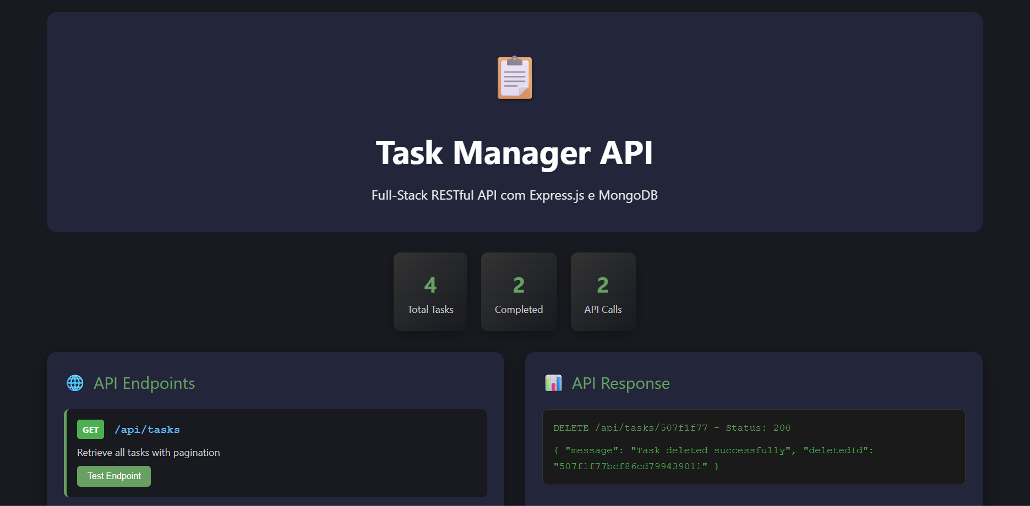Select the API Response panel header
Viewport: 1030px width, 506px height.
pyautogui.click(x=620, y=383)
